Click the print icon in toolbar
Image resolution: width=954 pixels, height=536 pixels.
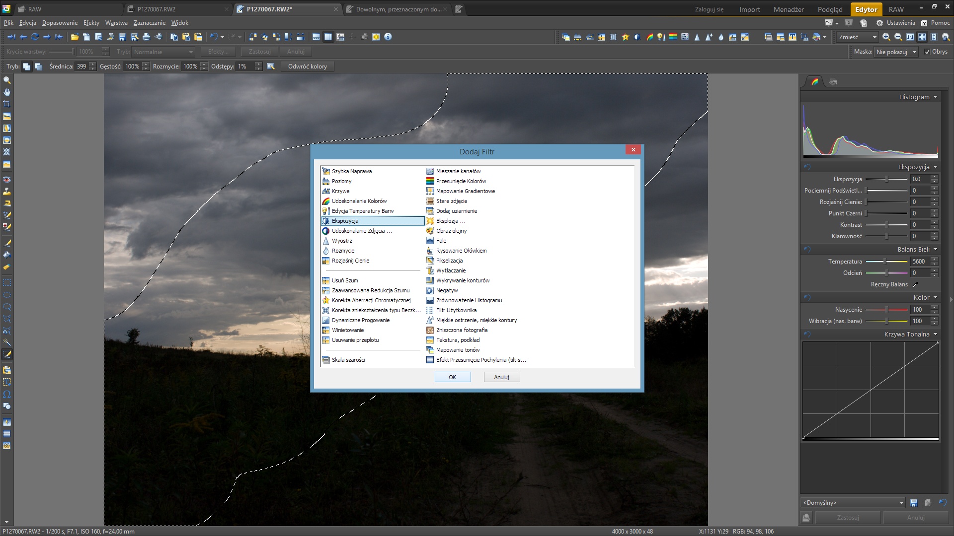tap(146, 37)
